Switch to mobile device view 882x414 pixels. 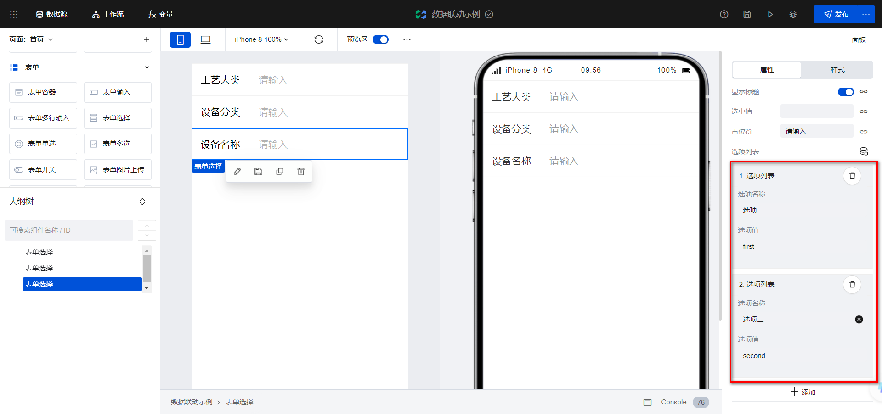[180, 39]
